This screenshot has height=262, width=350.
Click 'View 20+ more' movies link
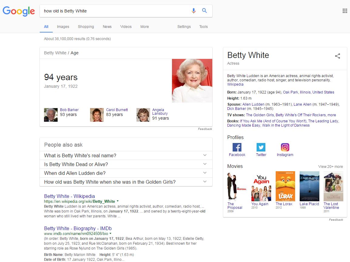coord(331,167)
